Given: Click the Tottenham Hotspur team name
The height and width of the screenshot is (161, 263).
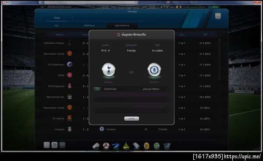Looking at the screenshot, I should (53, 43).
